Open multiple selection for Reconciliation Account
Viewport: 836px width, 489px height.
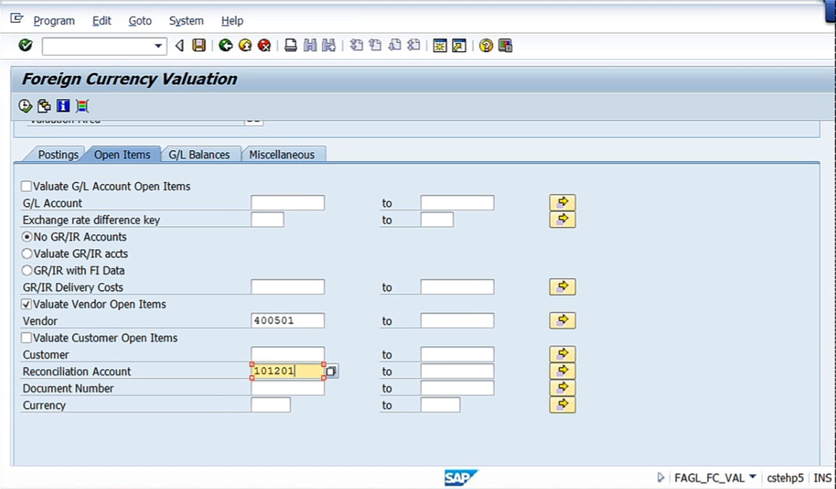562,371
